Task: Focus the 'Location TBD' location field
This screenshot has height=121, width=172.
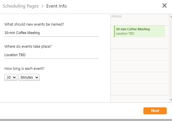Action: 51,55
